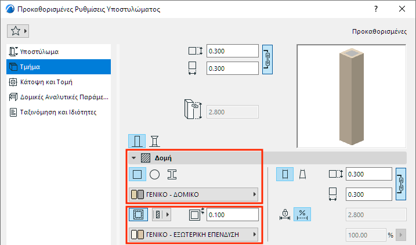The width and height of the screenshot is (416, 245).
Task: Click the segment cross-section height icon
Action: [336, 174]
